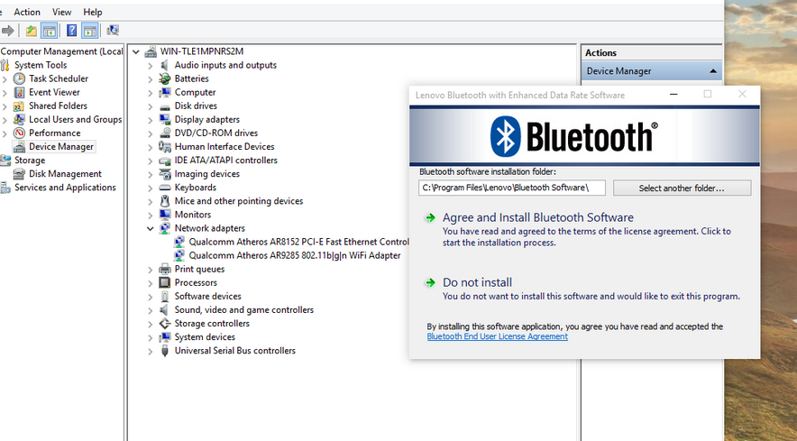
Task: Expand the Batteries device category
Action: (150, 79)
